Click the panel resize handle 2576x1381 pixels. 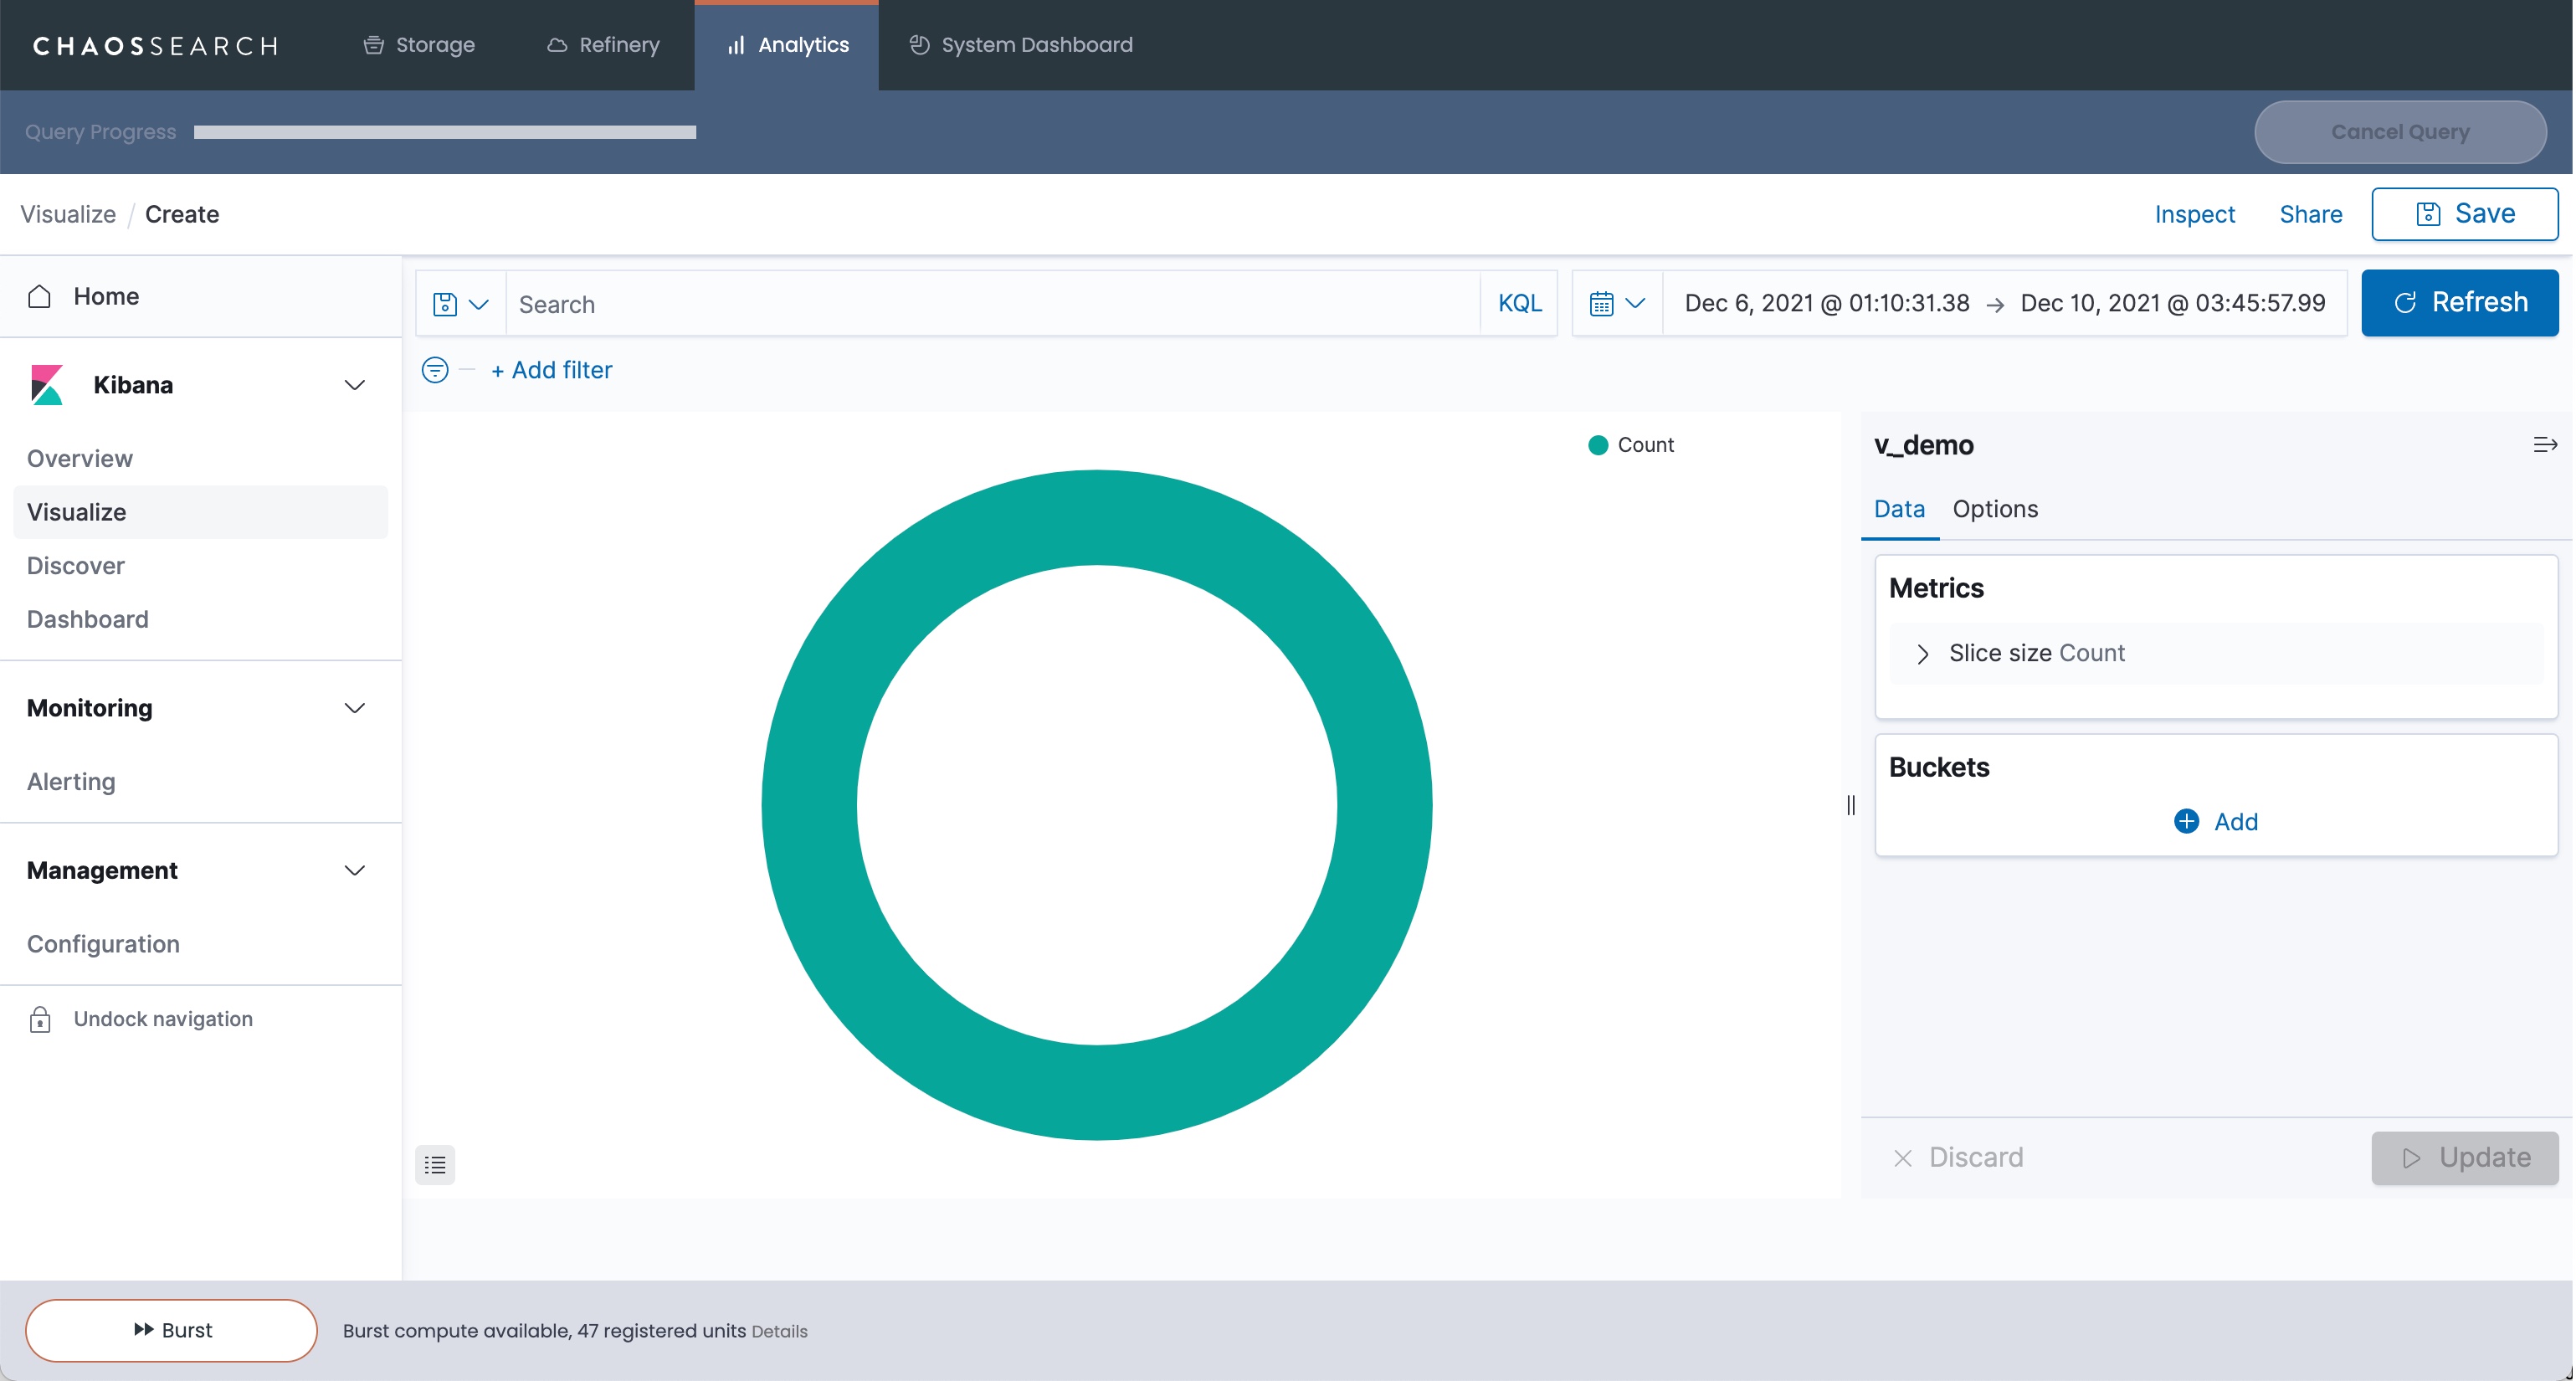coord(1851,805)
